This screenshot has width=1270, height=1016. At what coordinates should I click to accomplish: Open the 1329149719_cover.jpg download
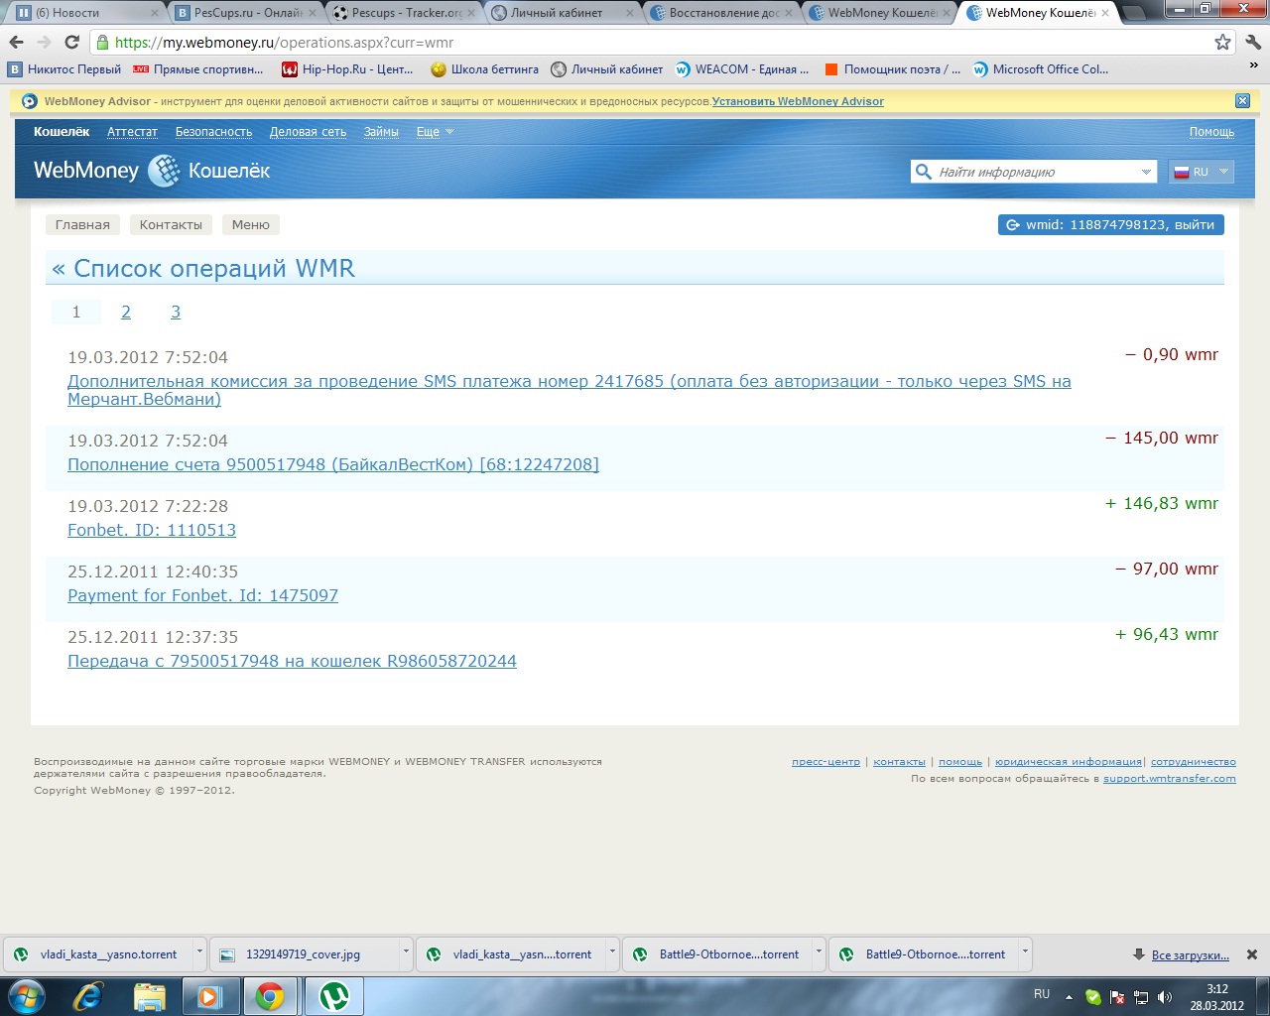coord(303,954)
